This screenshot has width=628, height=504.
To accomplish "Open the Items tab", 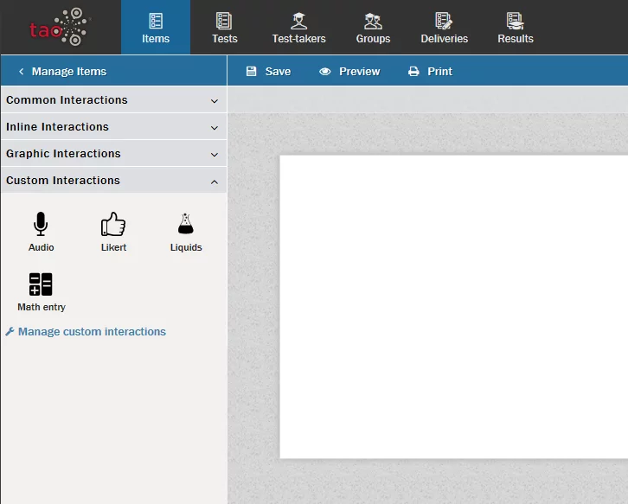I will [156, 28].
